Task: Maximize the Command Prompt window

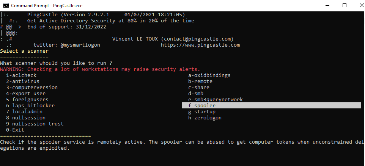Action: click(x=345, y=6)
